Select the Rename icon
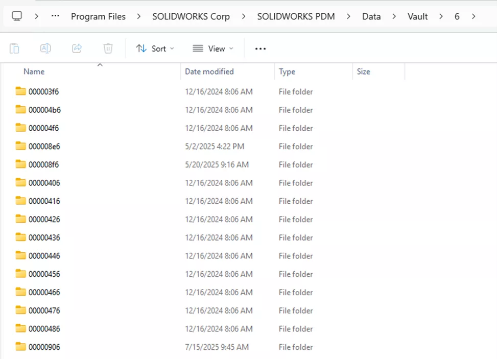This screenshot has width=497, height=359. coord(45,48)
